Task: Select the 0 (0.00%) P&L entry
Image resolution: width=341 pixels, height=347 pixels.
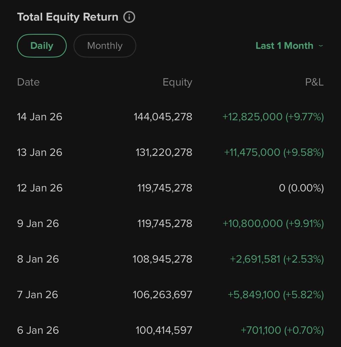Action: (301, 188)
